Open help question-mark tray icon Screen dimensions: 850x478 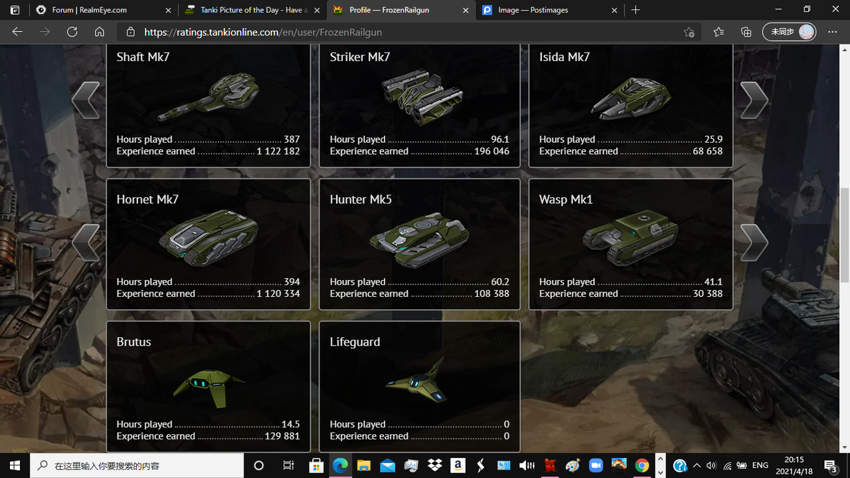[680, 465]
